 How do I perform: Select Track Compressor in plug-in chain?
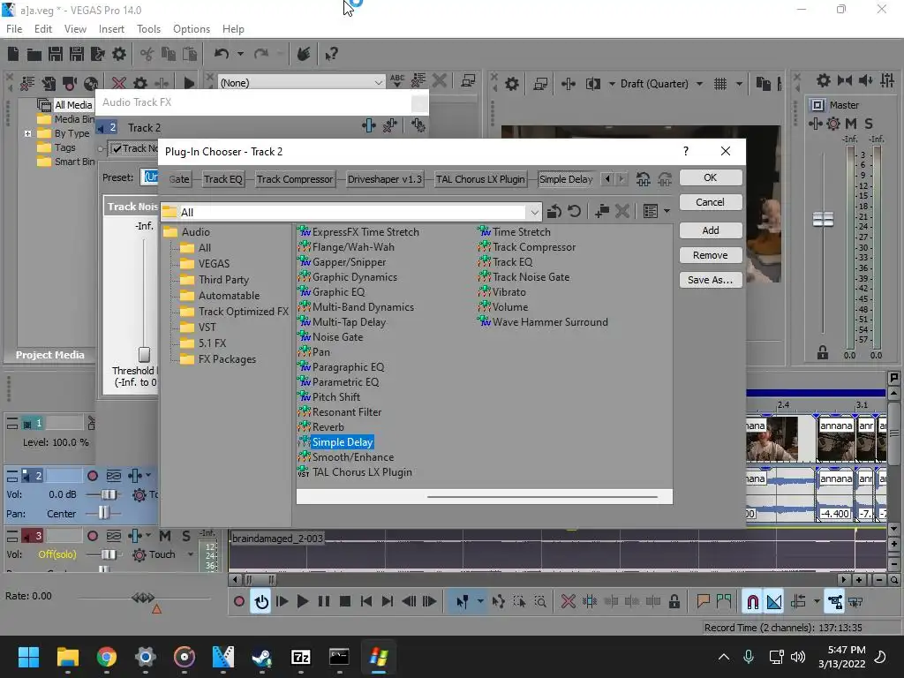click(x=295, y=179)
